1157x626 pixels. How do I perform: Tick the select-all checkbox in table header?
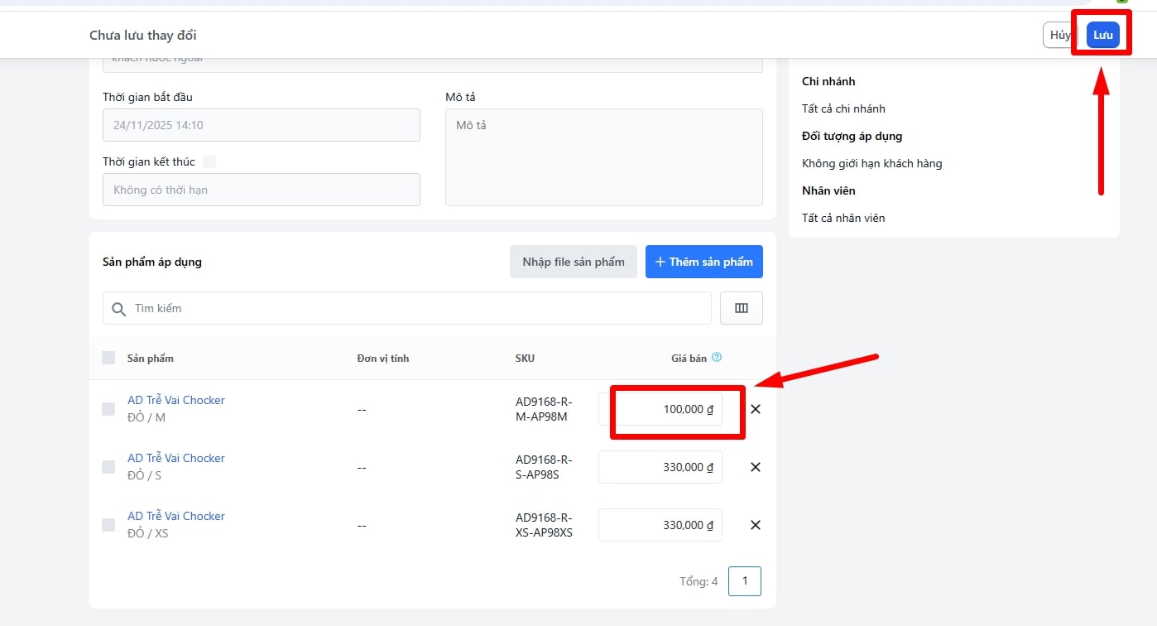108,358
